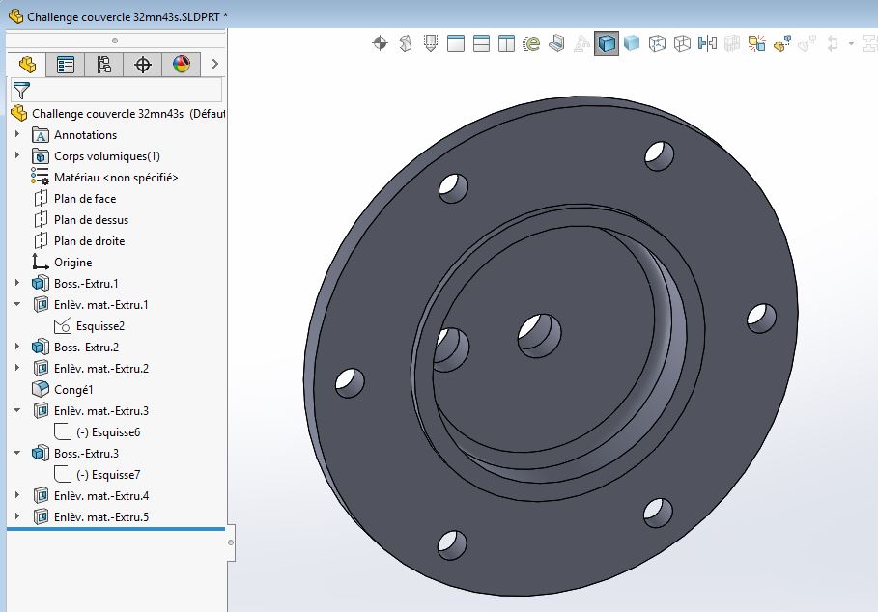The image size is (878, 612).
Task: Click the view orientation crosshair icon
Action: pyautogui.click(x=380, y=43)
